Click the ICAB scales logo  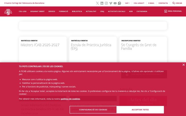point(8,12)
